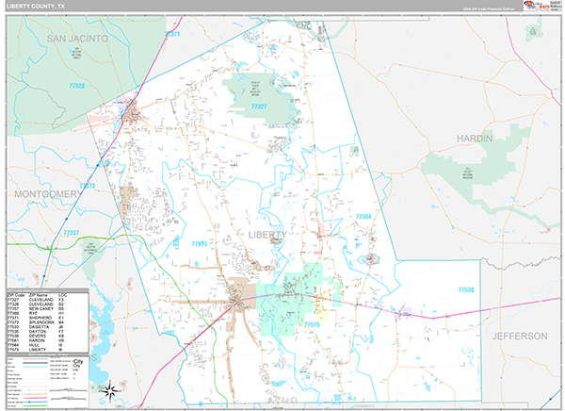Click the ZIP Code Premium Edition text
This screenshot has height=411, width=565.
pos(490,11)
